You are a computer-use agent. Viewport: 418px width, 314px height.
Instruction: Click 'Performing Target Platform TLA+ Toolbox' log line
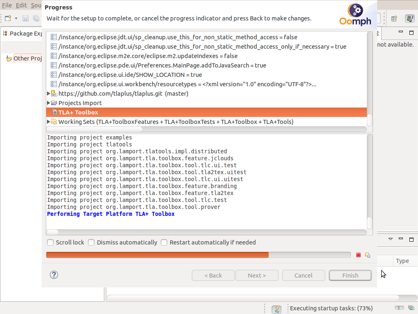[x=111, y=214]
